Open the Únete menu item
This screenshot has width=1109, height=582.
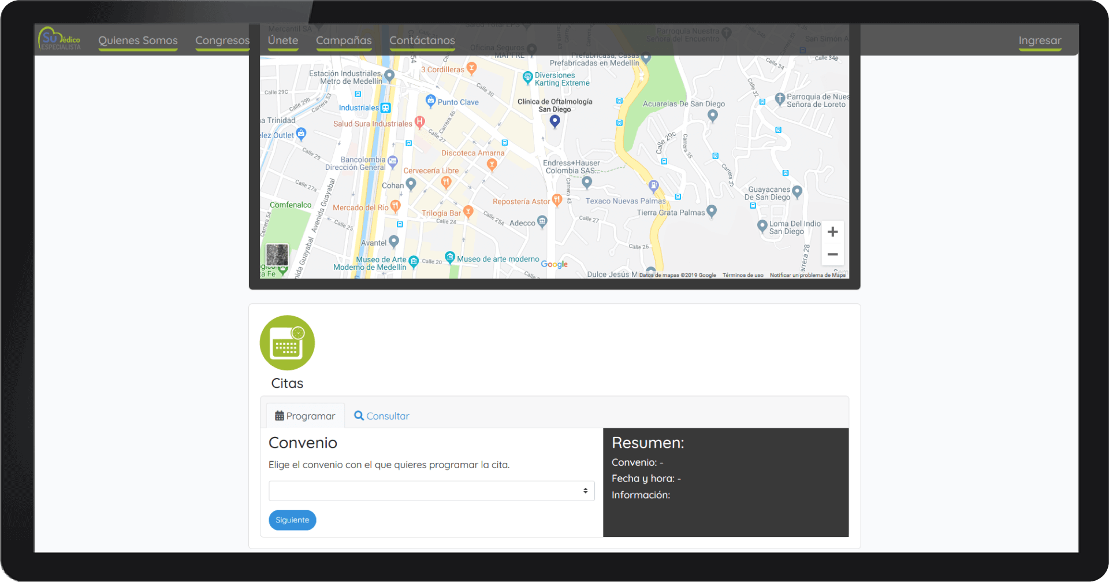(x=283, y=40)
